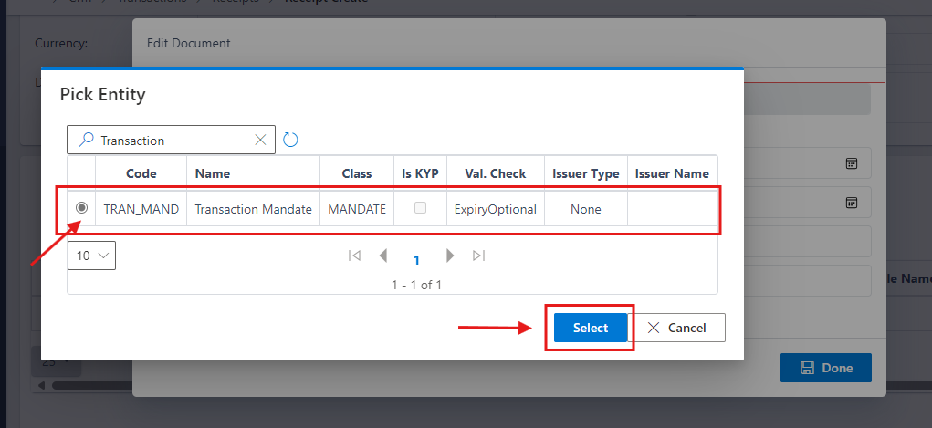Viewport: 932px width, 428px height.
Task: Click the Done button in Edit Document
Action: pos(825,368)
